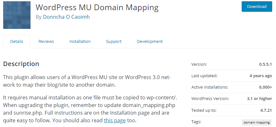
Task: Follow the "this page" link
Action: (x=115, y=120)
